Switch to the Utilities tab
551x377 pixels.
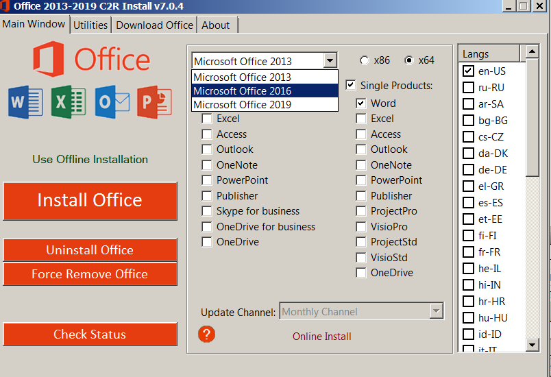coord(90,25)
